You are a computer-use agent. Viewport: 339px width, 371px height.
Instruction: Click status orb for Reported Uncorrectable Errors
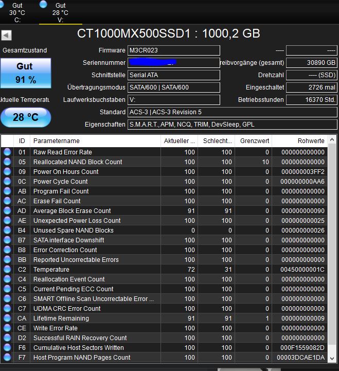click(7, 259)
